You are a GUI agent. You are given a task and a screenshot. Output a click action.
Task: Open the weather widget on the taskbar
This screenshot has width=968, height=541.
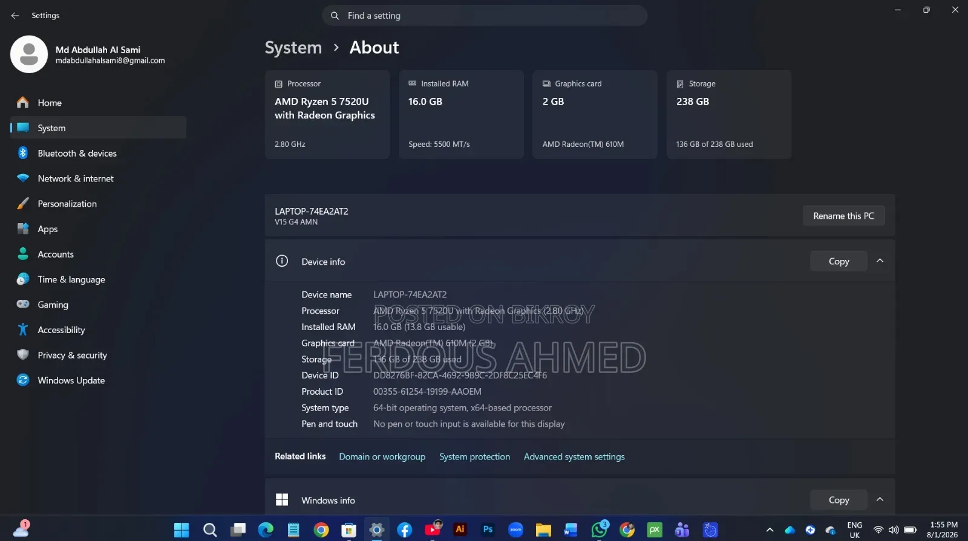22,530
